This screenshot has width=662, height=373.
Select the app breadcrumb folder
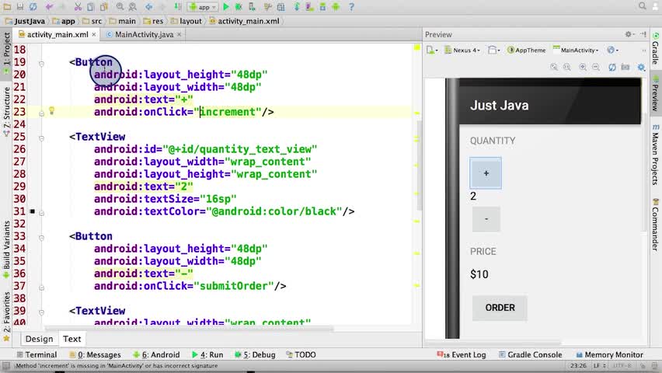coord(64,21)
